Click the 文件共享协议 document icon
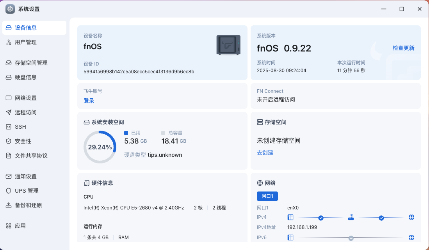 [9, 156]
